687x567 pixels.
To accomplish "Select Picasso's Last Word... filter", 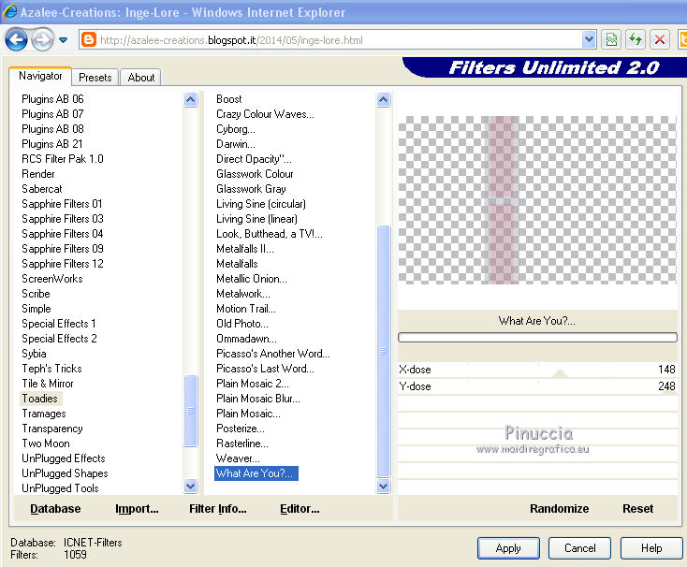I will (265, 369).
